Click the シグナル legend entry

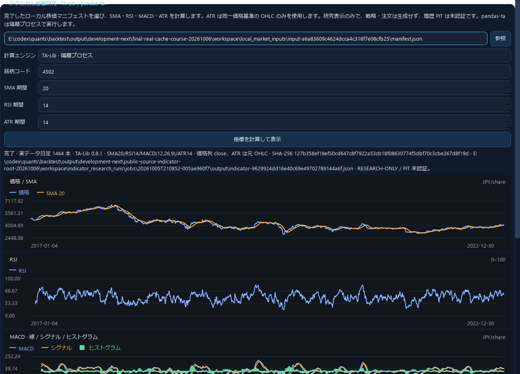click(57, 348)
